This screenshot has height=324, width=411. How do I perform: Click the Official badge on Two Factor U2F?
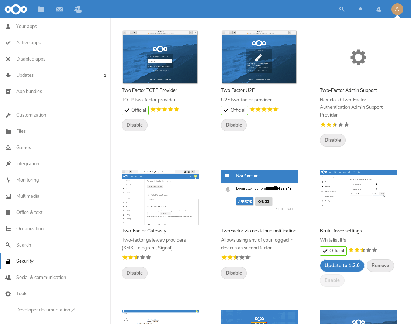point(234,110)
